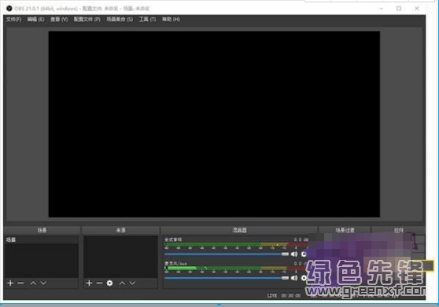Add a new source with plus icon
Viewport: 439px width, 307px height.
pyautogui.click(x=89, y=283)
